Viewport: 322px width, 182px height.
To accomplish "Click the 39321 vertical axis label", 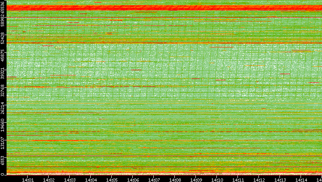I will click(x=2, y=73).
